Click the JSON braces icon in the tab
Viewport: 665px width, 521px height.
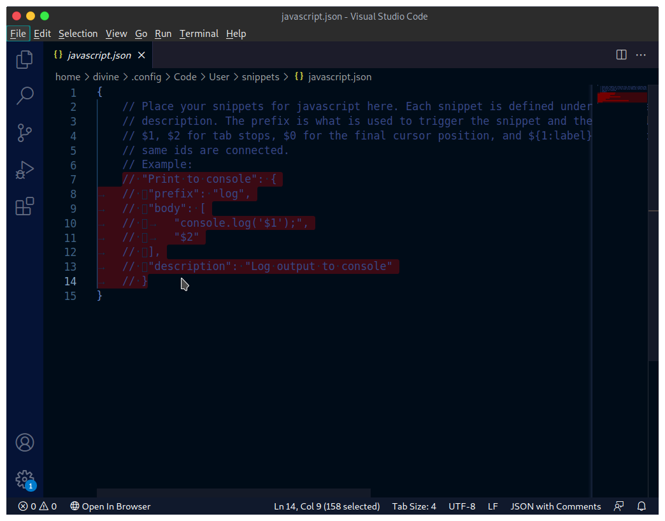pyautogui.click(x=58, y=55)
